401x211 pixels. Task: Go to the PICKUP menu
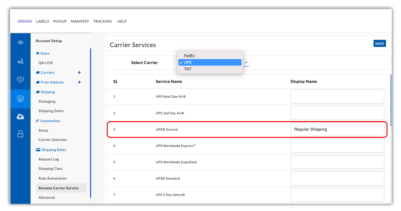pyautogui.click(x=60, y=21)
